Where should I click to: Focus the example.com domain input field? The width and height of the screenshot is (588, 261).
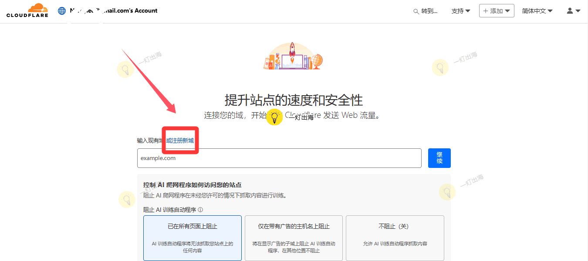click(x=279, y=158)
